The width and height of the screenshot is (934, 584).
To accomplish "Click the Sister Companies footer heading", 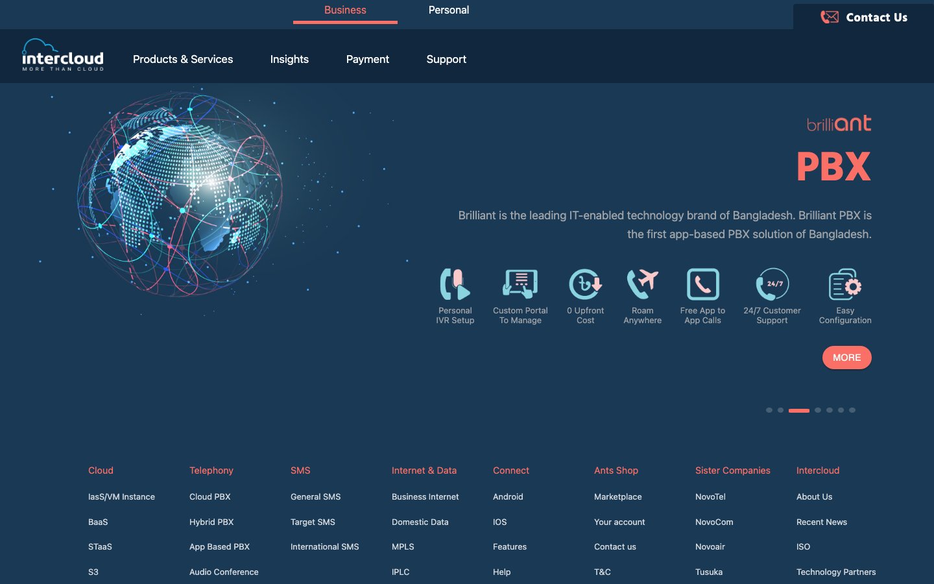I will (x=733, y=470).
